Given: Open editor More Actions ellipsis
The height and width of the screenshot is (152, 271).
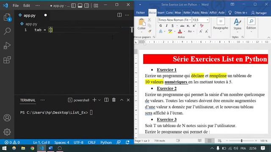Looking at the screenshot, I should 127,15.
